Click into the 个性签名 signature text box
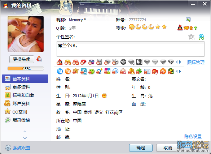Image resolution: width=211 pixels, height=154 pixels. [131, 49]
